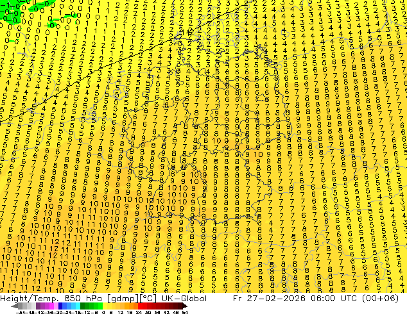
Task: Click the 'Fr' weekday abbreviation
Action: 238,299
